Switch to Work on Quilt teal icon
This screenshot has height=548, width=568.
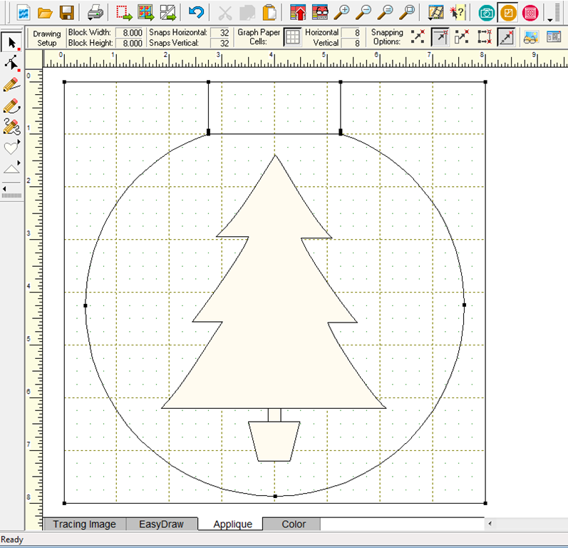coord(486,13)
